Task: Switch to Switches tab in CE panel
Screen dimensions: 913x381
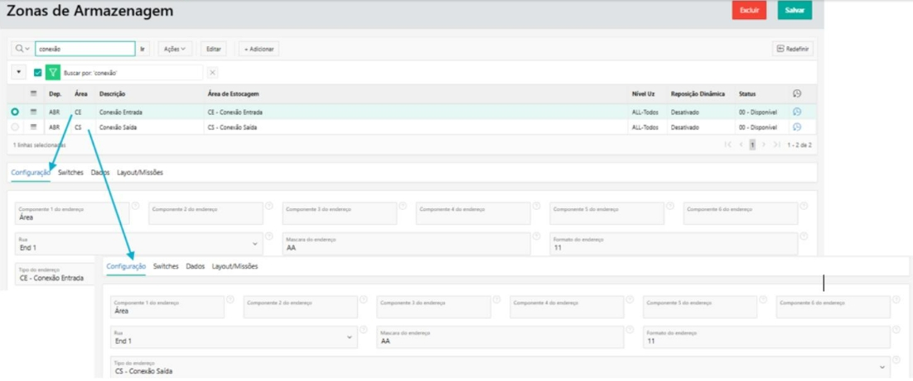Action: point(71,173)
